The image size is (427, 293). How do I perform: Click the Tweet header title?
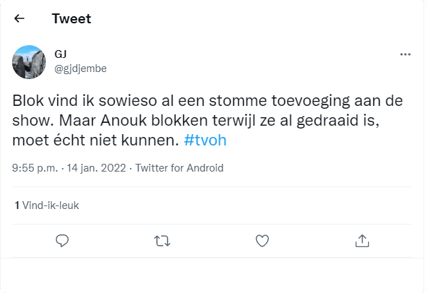pos(71,19)
